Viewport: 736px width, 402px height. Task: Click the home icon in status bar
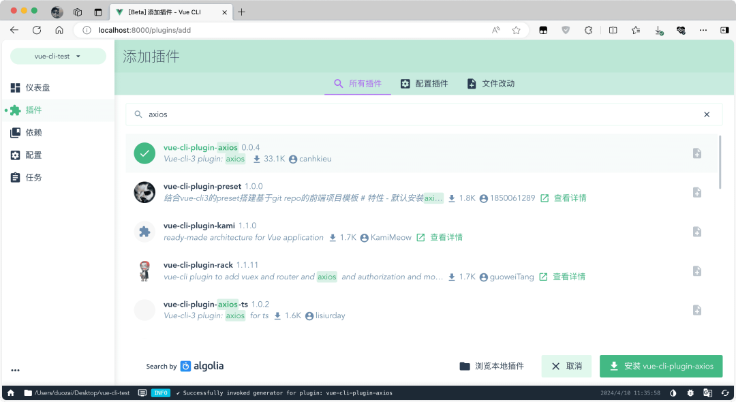11,393
